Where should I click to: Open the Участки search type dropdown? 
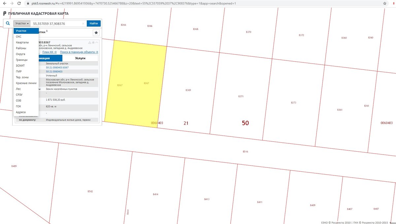22,23
